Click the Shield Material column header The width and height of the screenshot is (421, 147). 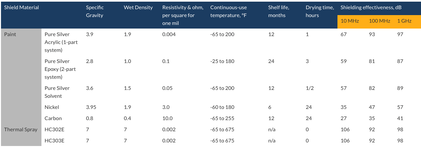click(x=21, y=8)
